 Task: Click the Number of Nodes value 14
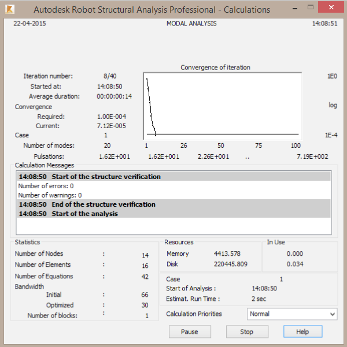[145, 255]
